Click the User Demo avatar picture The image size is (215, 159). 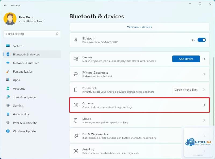click(10, 19)
